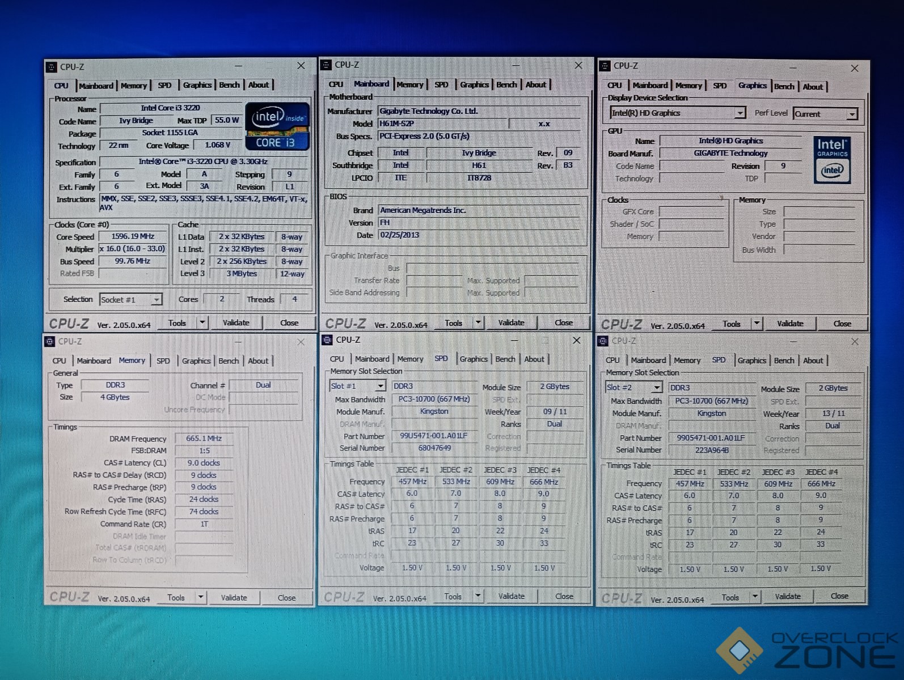Click Tools button in the Memory window
The image size is (904, 680).
point(176,597)
